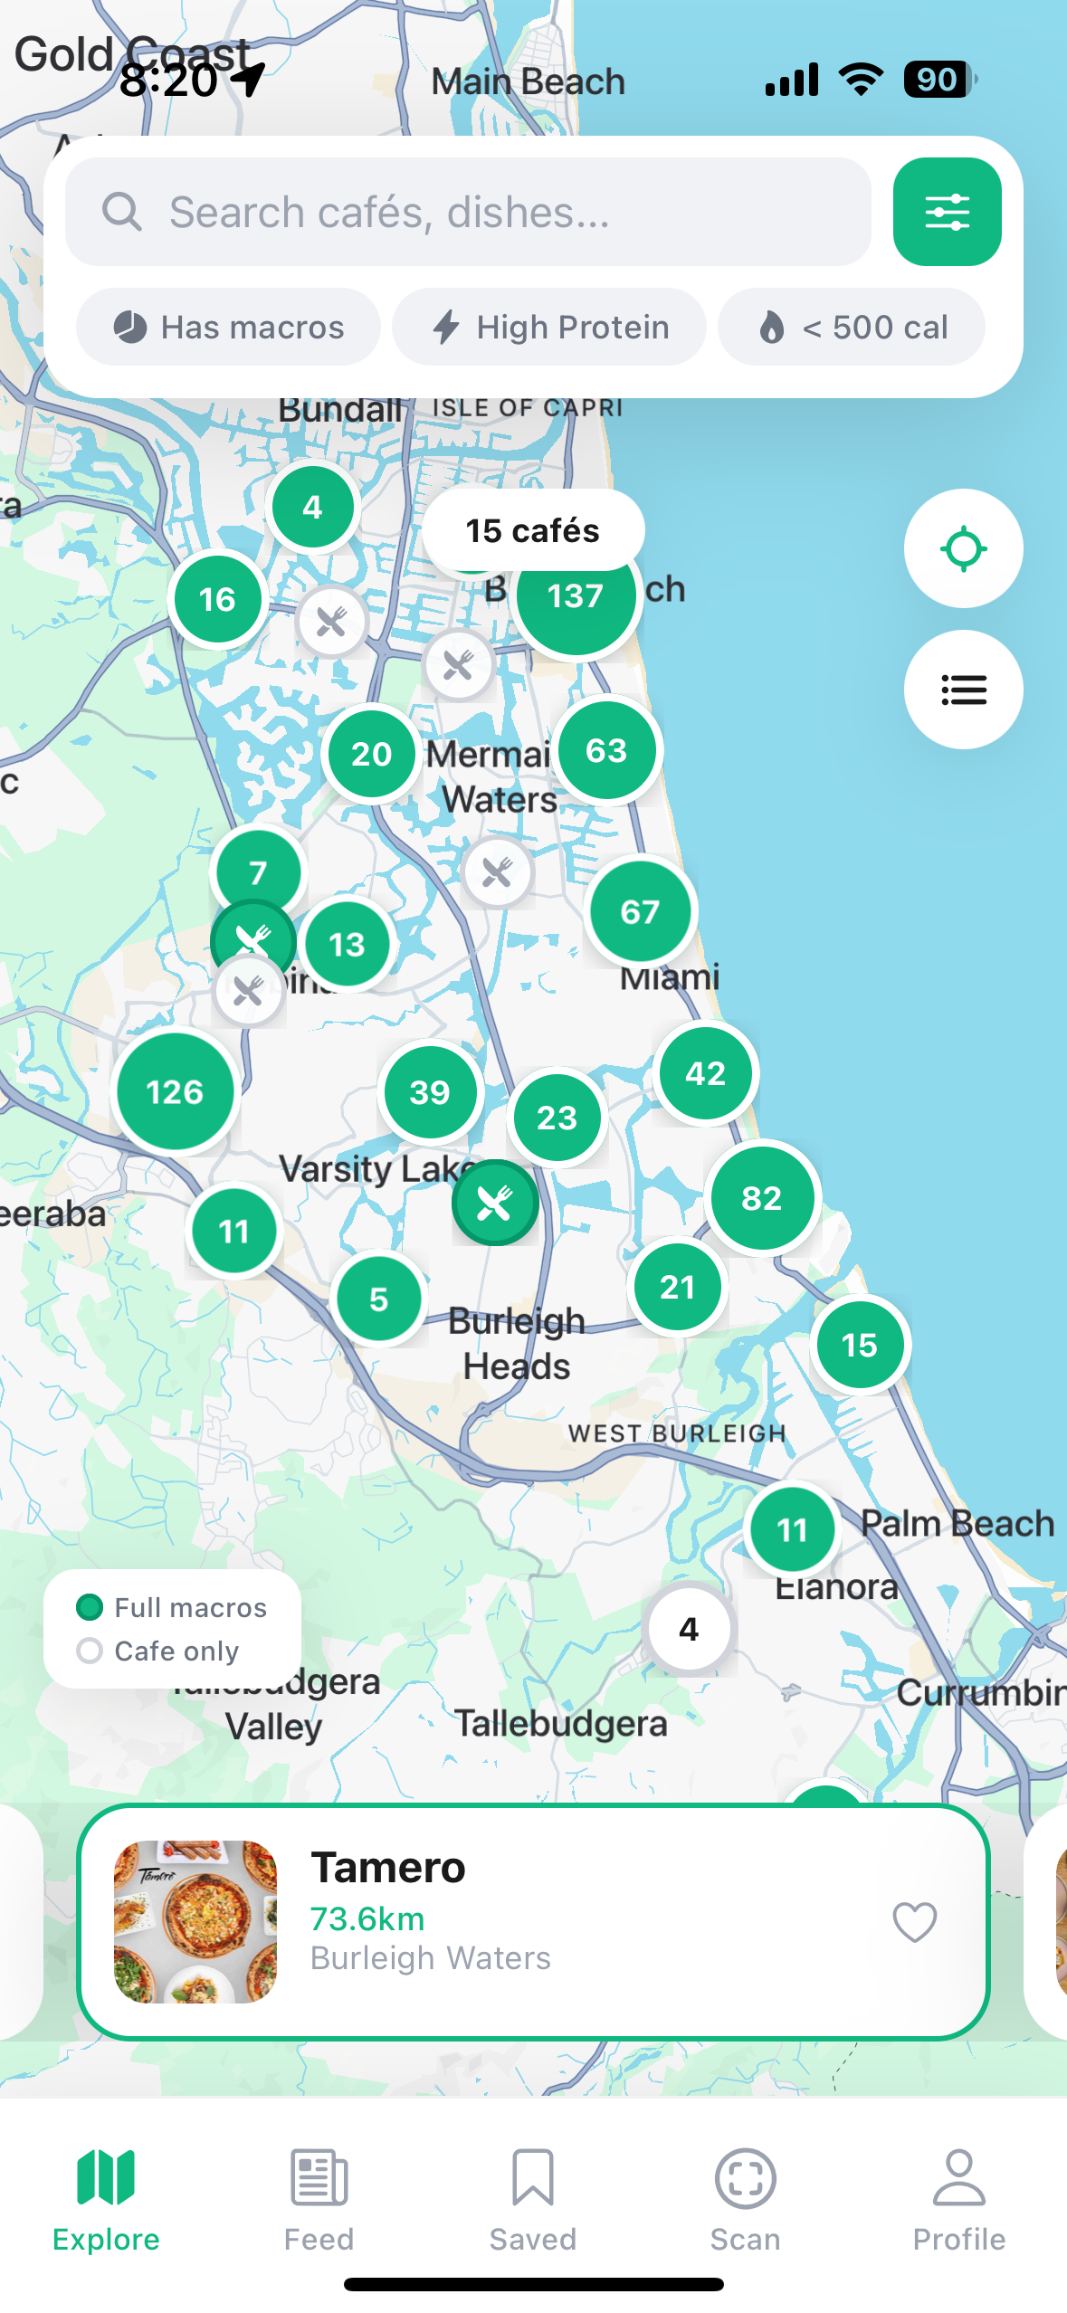Tap the Wi-Fi status icon

(862, 80)
